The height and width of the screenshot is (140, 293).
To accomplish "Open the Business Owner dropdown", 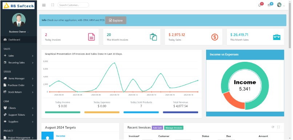I will pos(19,32).
